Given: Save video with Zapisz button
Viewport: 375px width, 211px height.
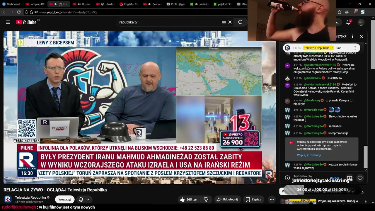Looking at the screenshot, I should pyautogui.click(x=253, y=199).
